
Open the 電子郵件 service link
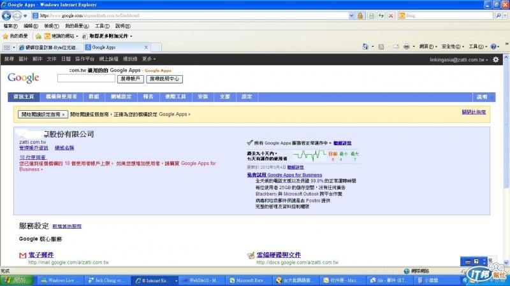tap(41, 255)
